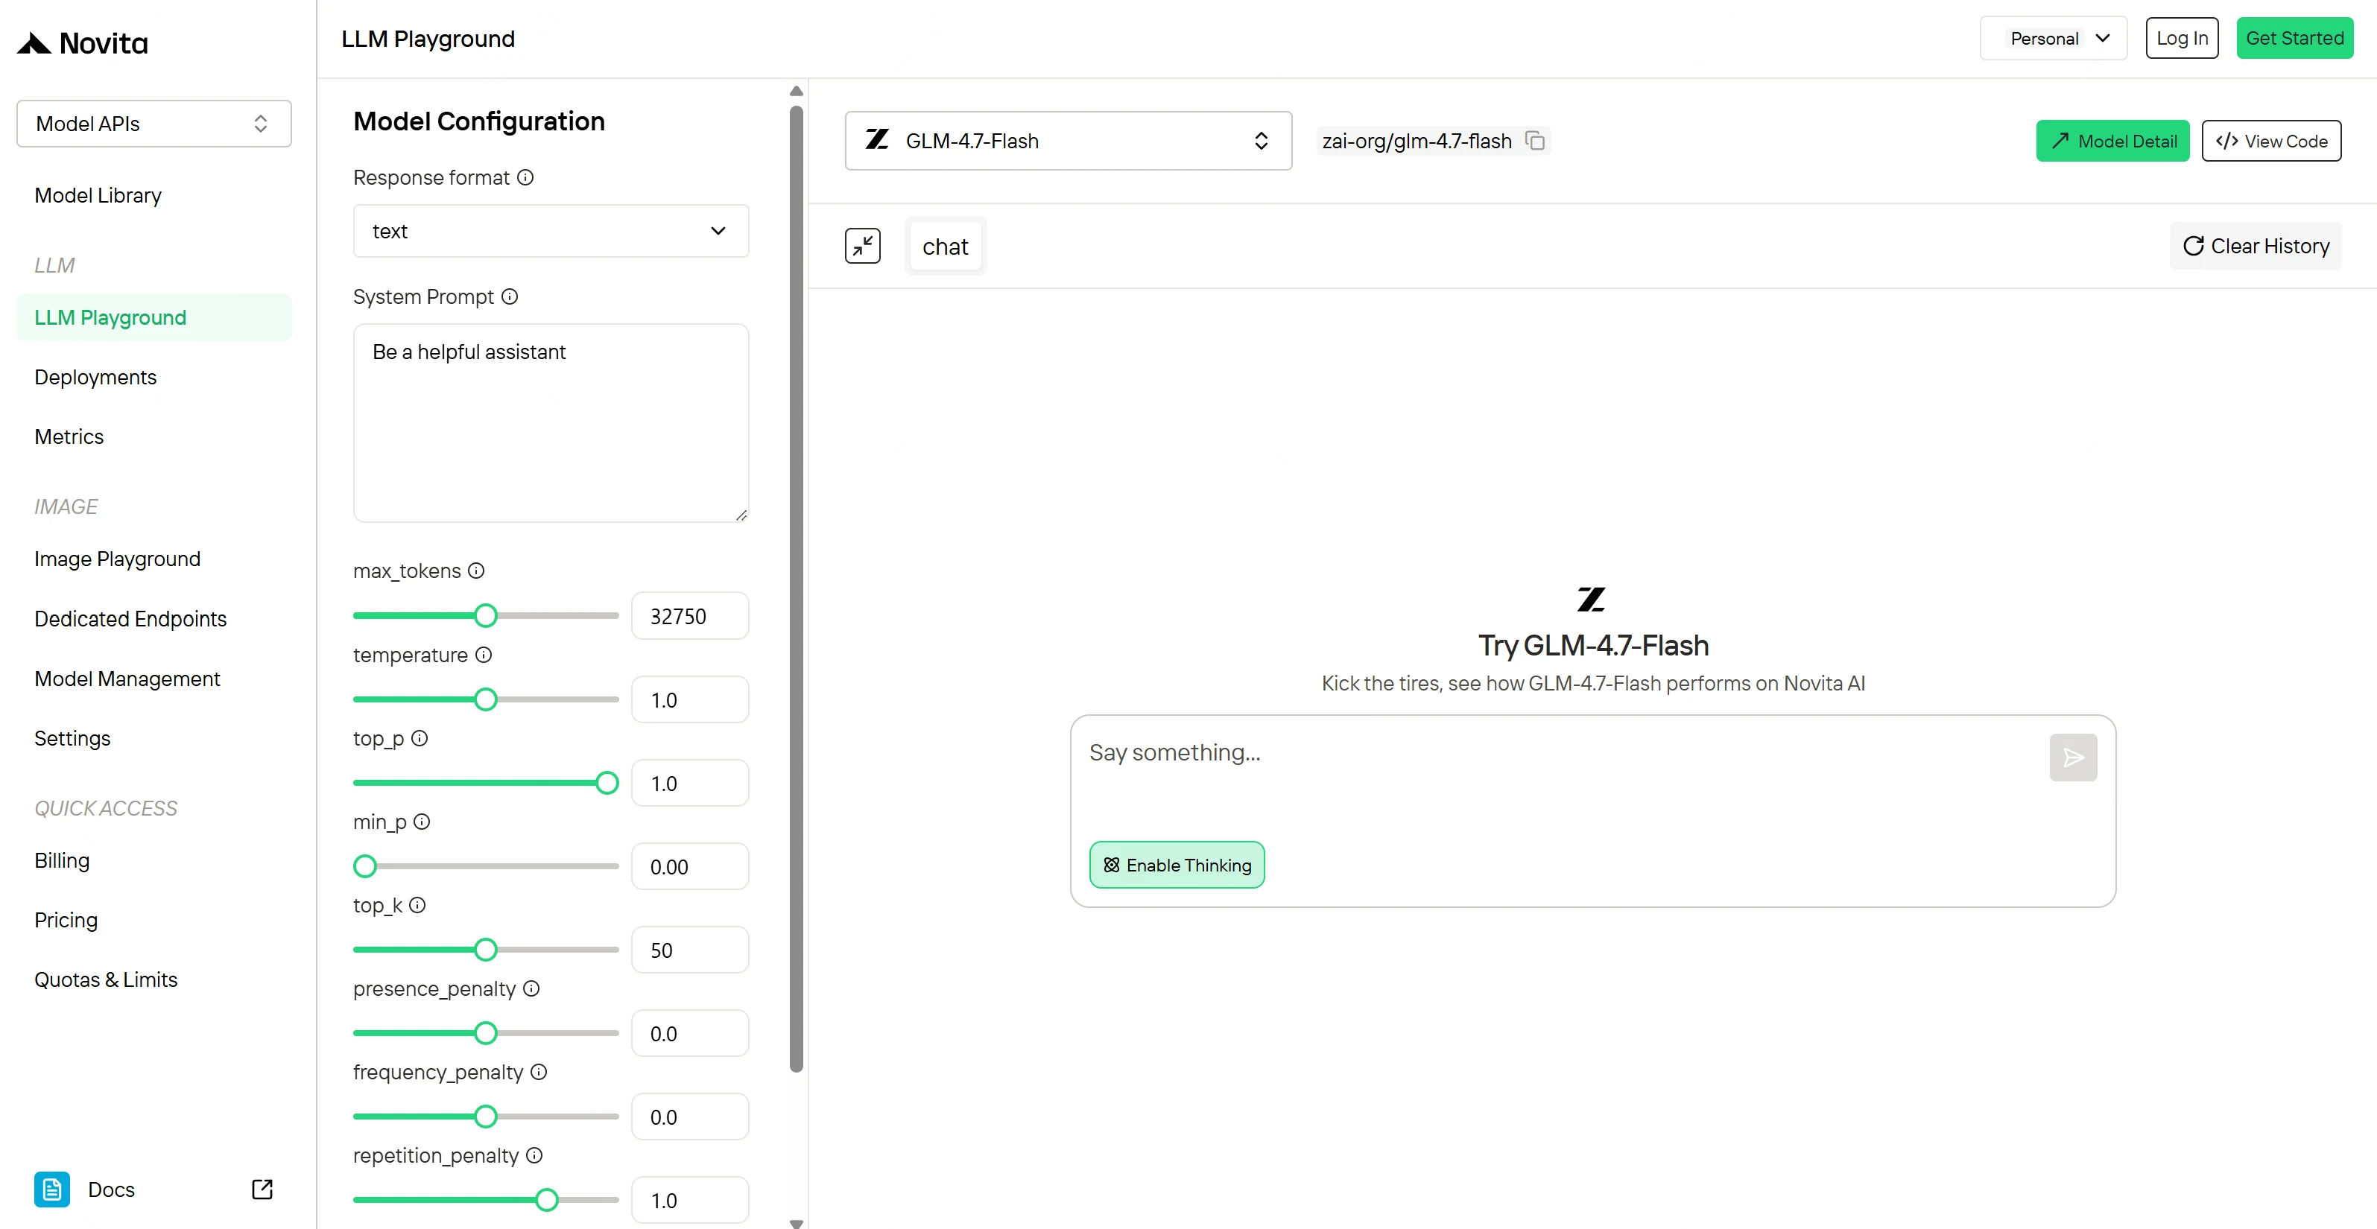Show info tooltip for temperature
The width and height of the screenshot is (2377, 1229).
coord(484,654)
